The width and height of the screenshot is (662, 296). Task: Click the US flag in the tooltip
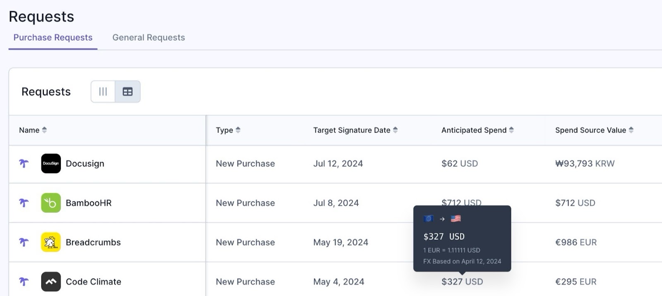tap(456, 218)
